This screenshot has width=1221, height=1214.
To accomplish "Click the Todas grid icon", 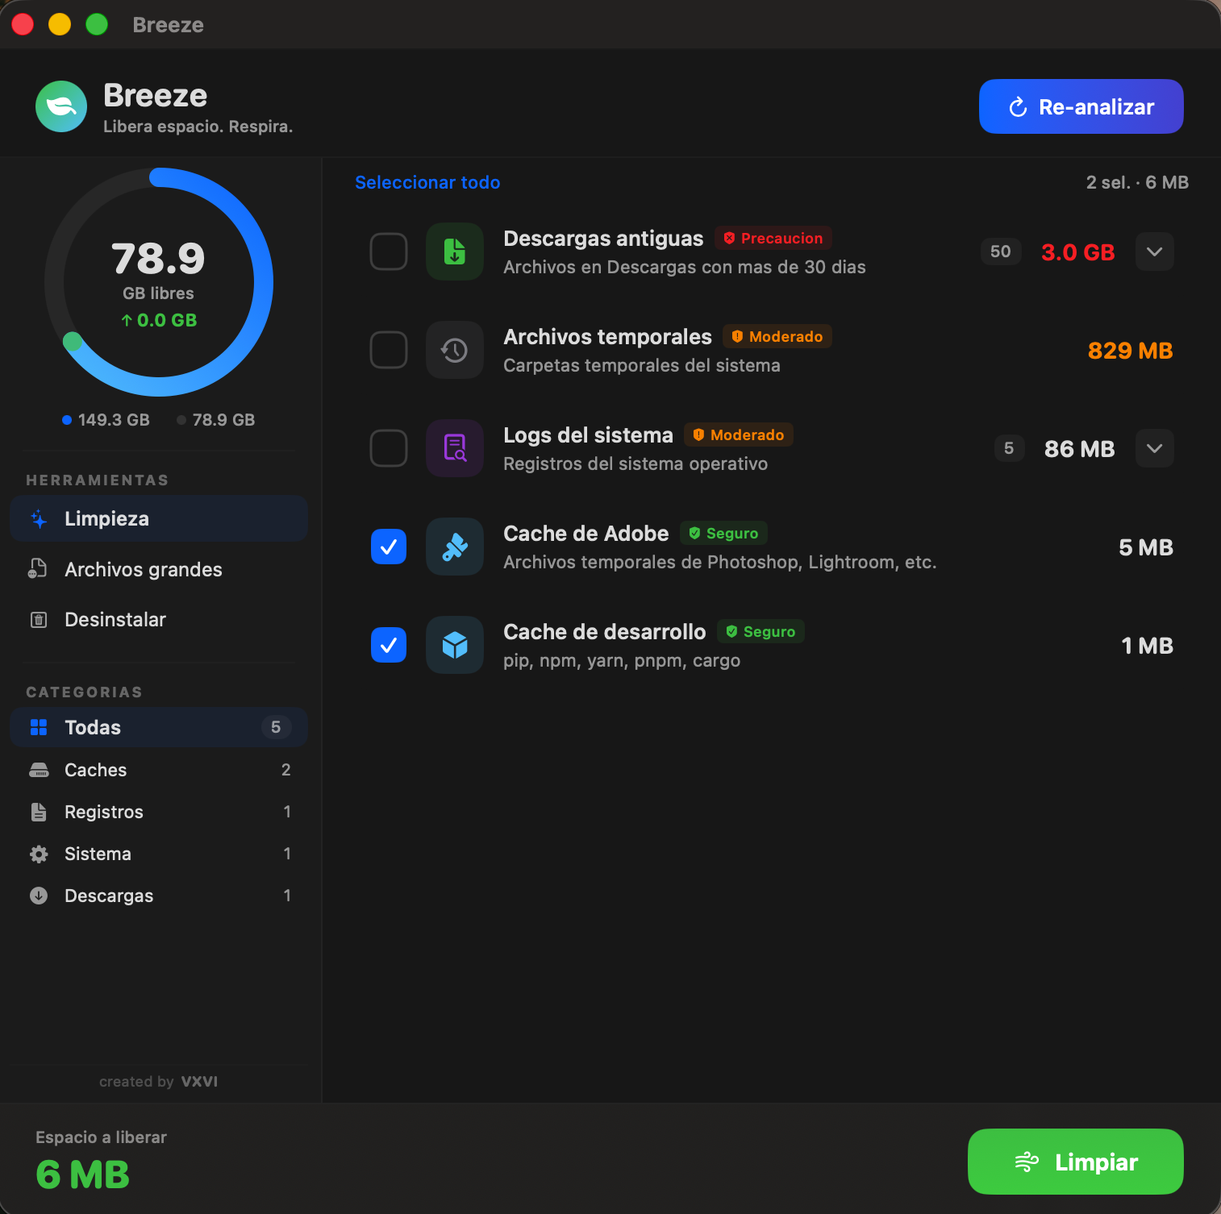I will (39, 727).
